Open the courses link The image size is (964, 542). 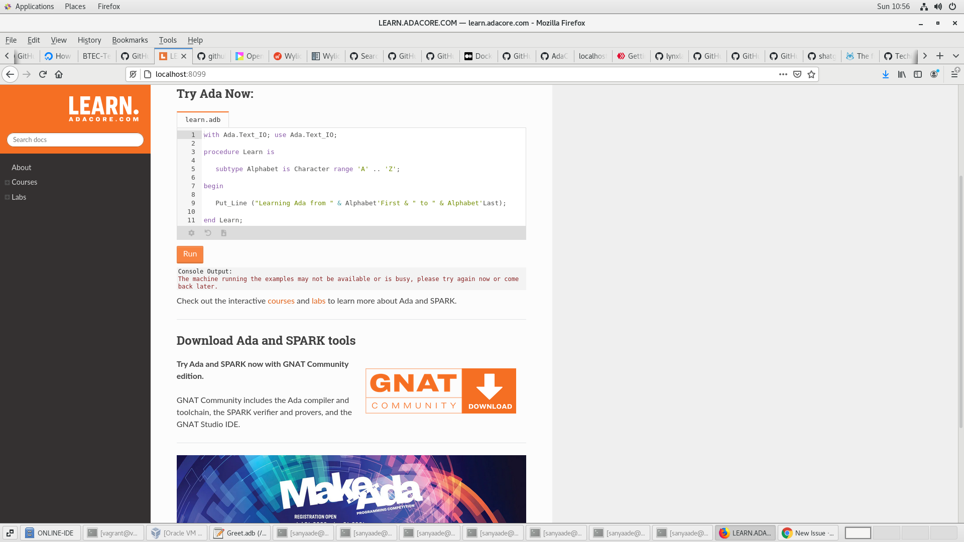[x=281, y=301]
